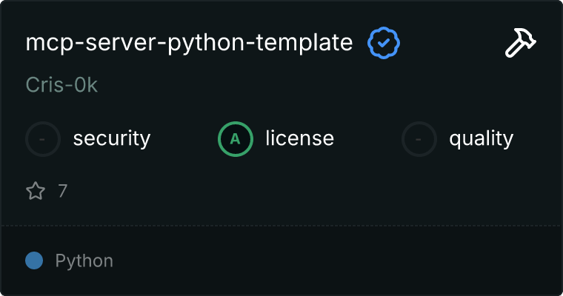Click the green license grade A badge
Image resolution: width=563 pixels, height=296 pixels.
point(236,138)
